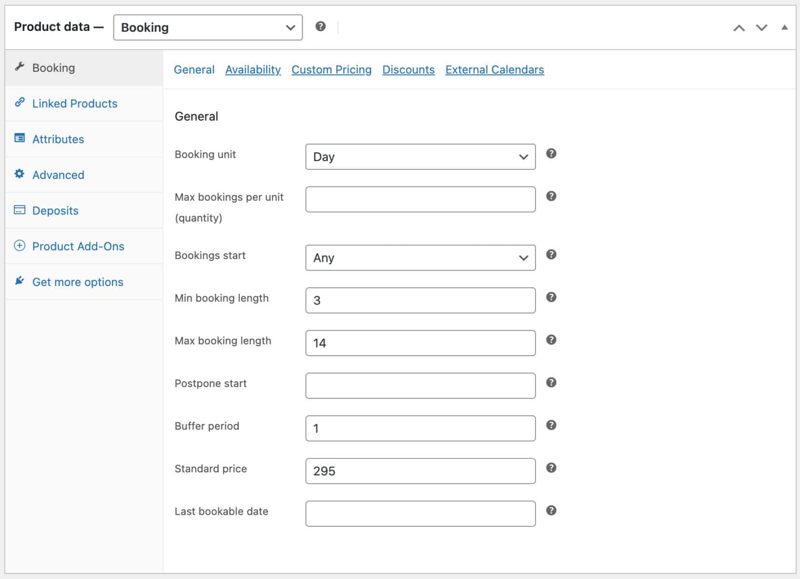
Task: Open the Booking unit dropdown
Action: [x=420, y=157]
